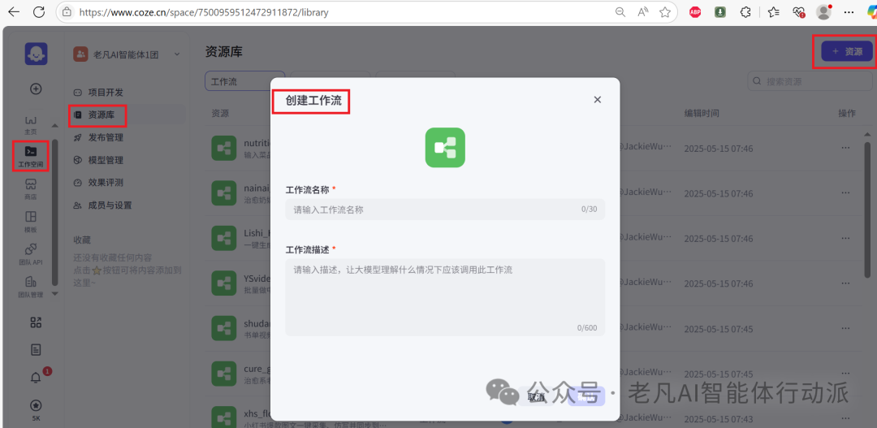Open browser essentials heart icon

(799, 11)
